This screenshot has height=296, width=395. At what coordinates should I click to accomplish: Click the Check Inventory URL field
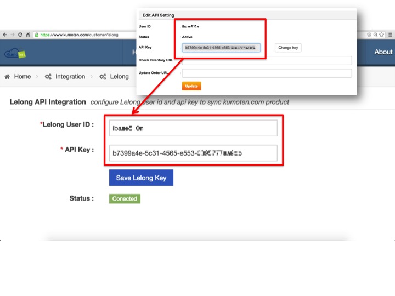(267, 60)
